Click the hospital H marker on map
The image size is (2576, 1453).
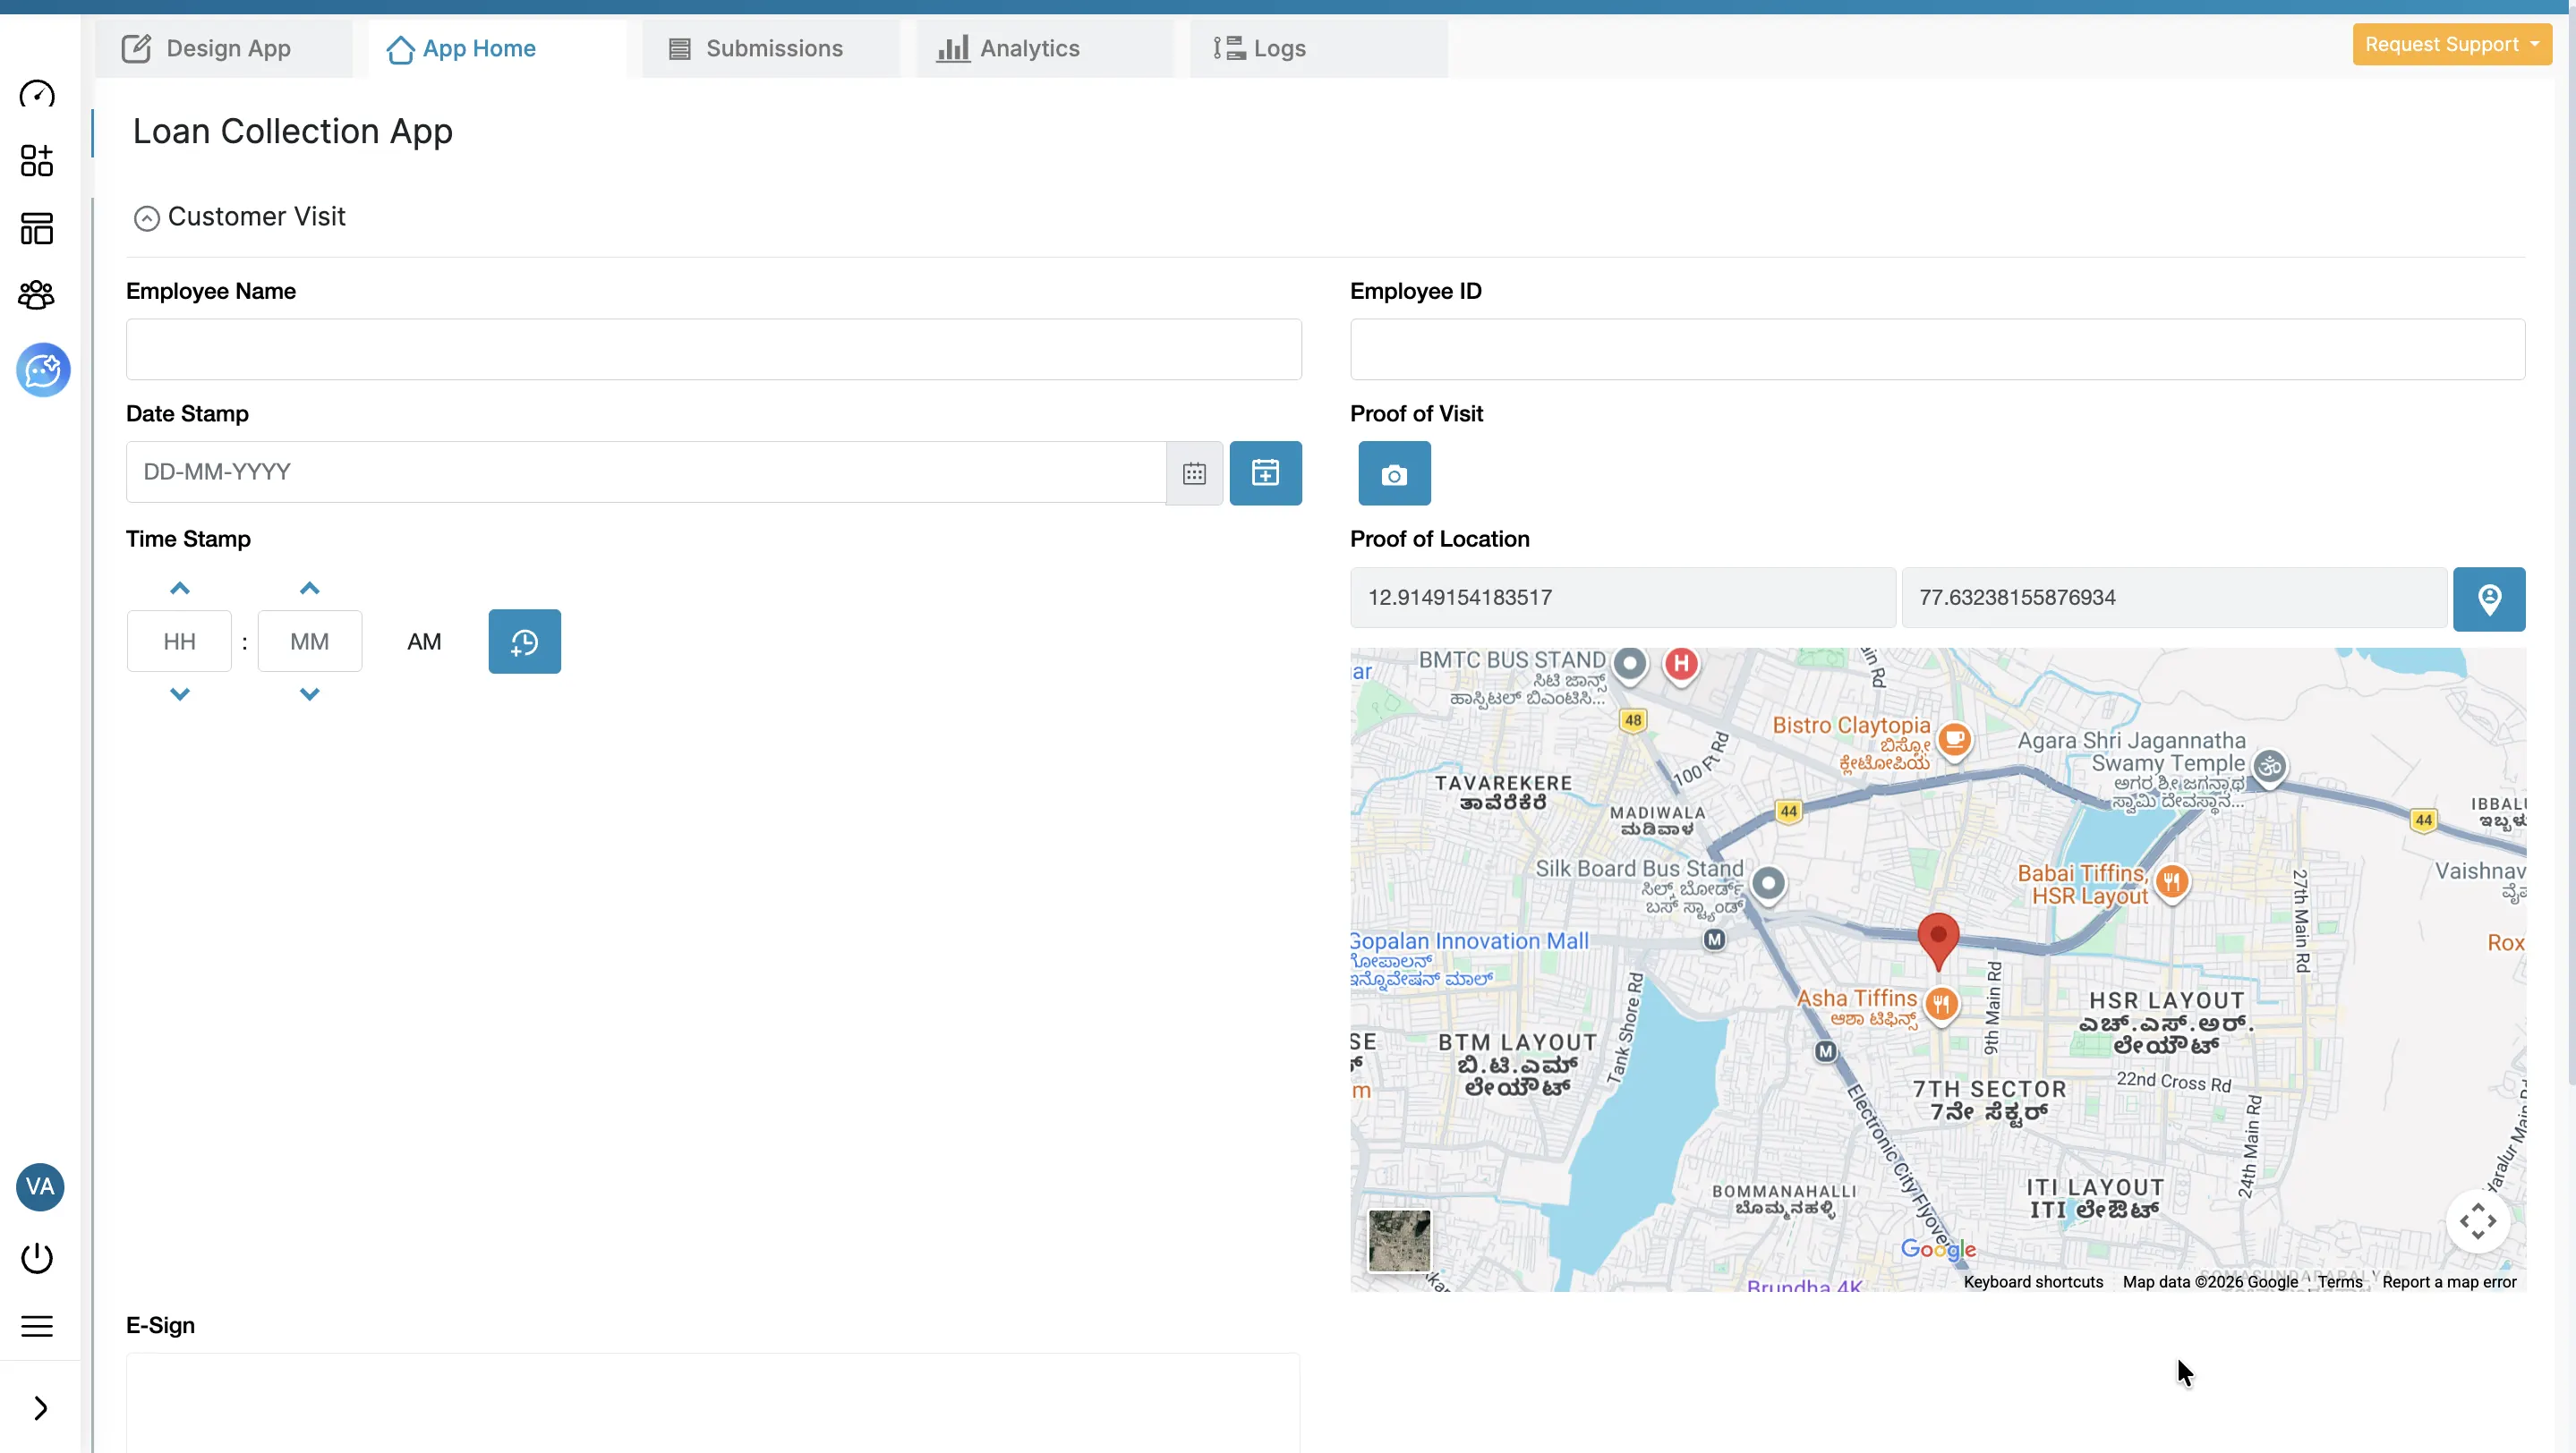pyautogui.click(x=1681, y=664)
